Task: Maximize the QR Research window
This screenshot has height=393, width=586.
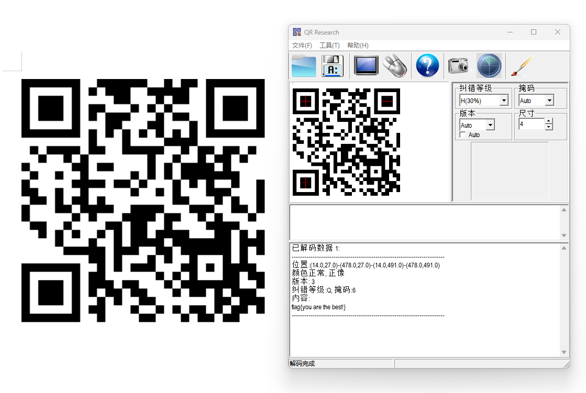Action: (x=534, y=32)
